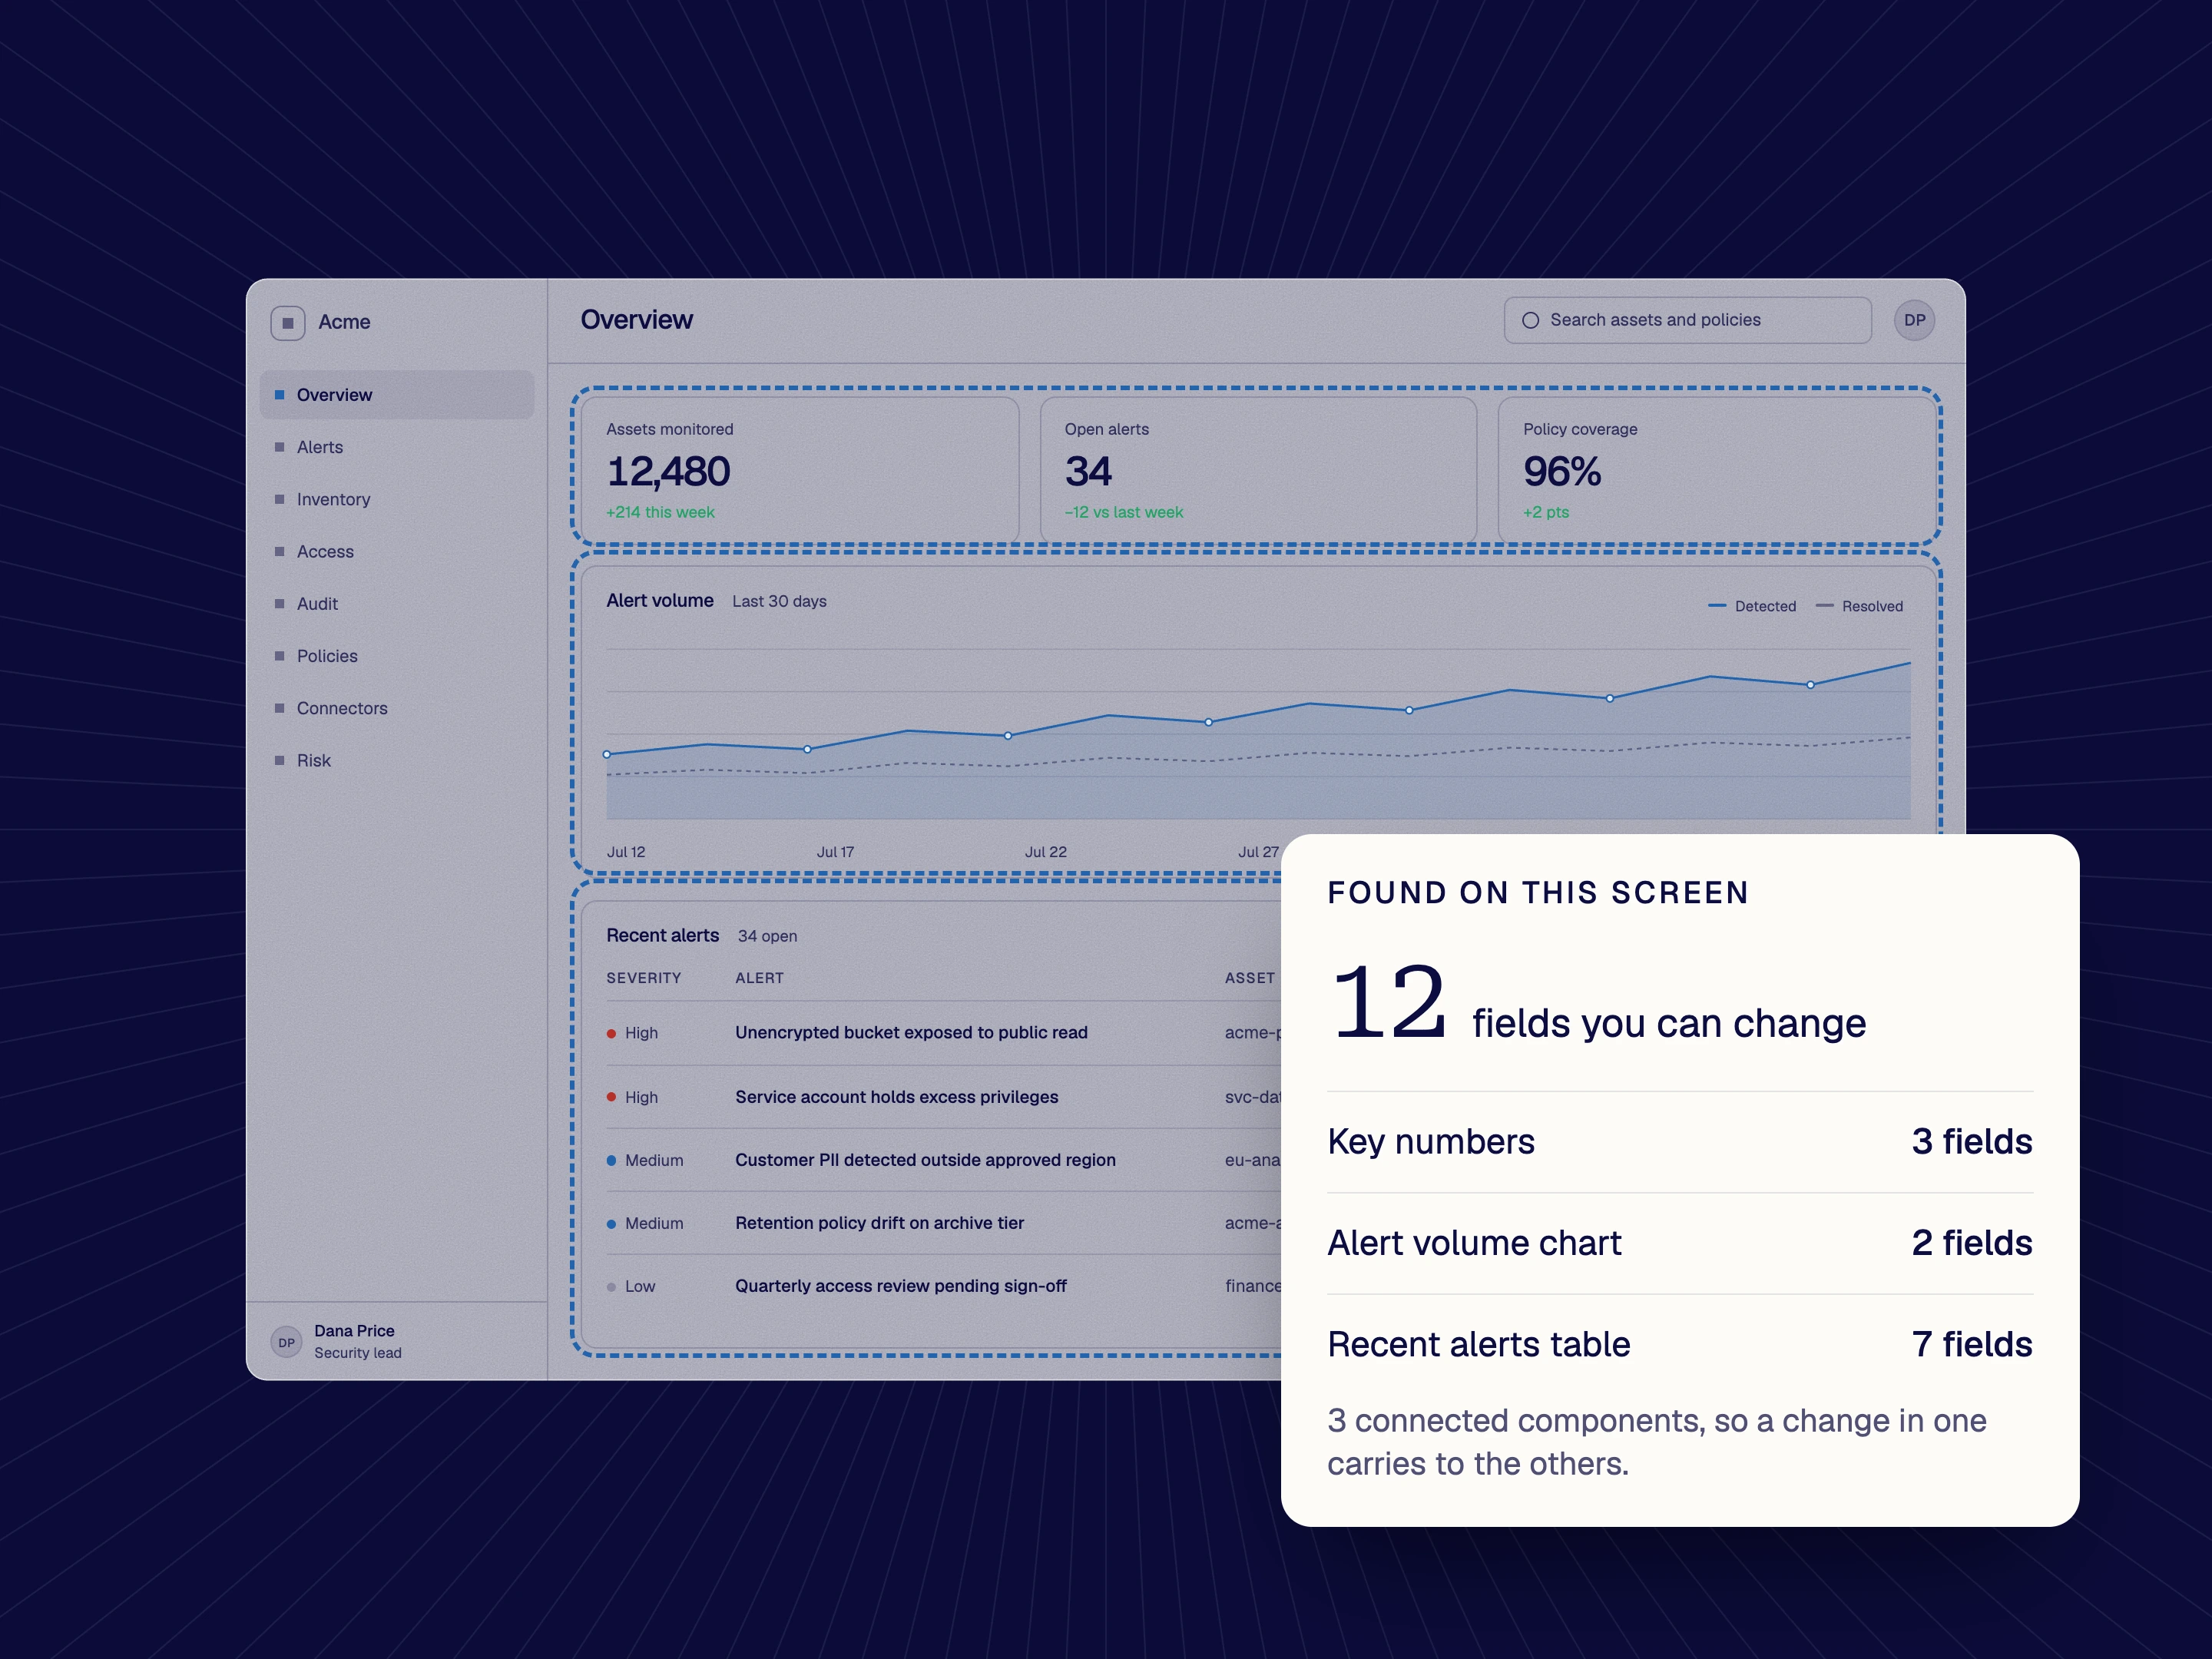The width and height of the screenshot is (2212, 1659).
Task: Click blue severity dot on Customer PII row
Action: [x=611, y=1160]
